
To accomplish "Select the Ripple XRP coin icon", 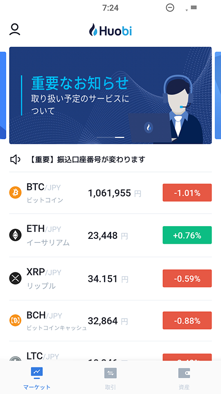I will click(15, 278).
